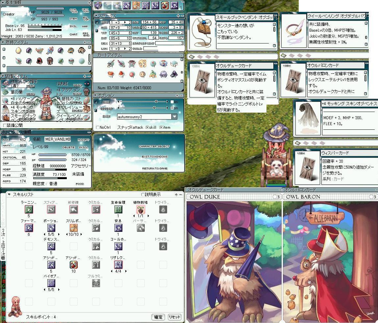Open MAP from basic info shortcuts

[x=85, y=26]
